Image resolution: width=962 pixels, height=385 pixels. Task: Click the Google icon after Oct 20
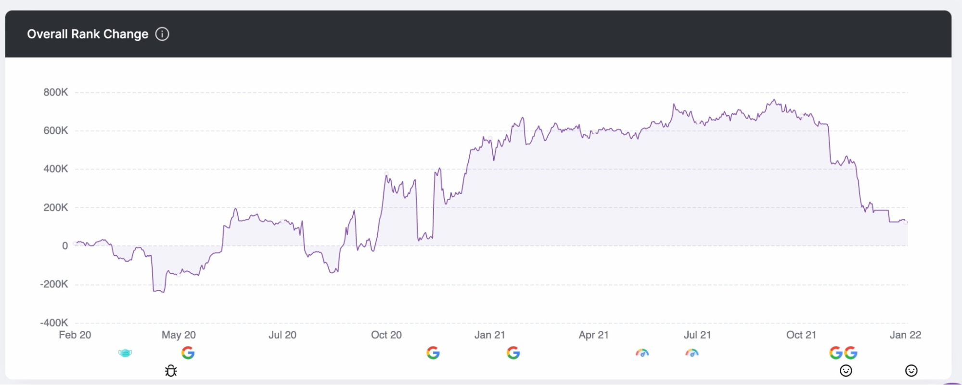[x=433, y=353]
